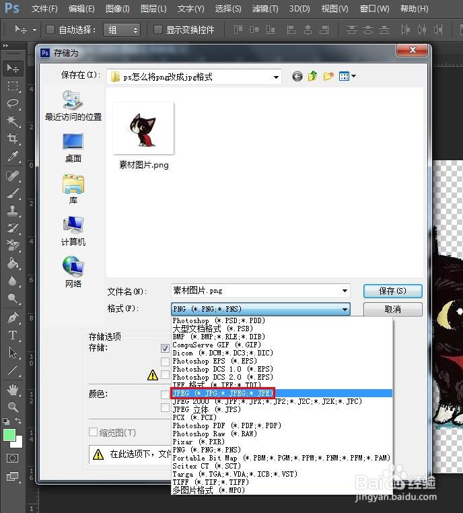This screenshot has width=463, height=513.
Task: Collapse the format dropdown list
Action: (x=345, y=309)
